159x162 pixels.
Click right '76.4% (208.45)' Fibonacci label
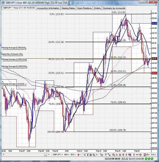118,102
